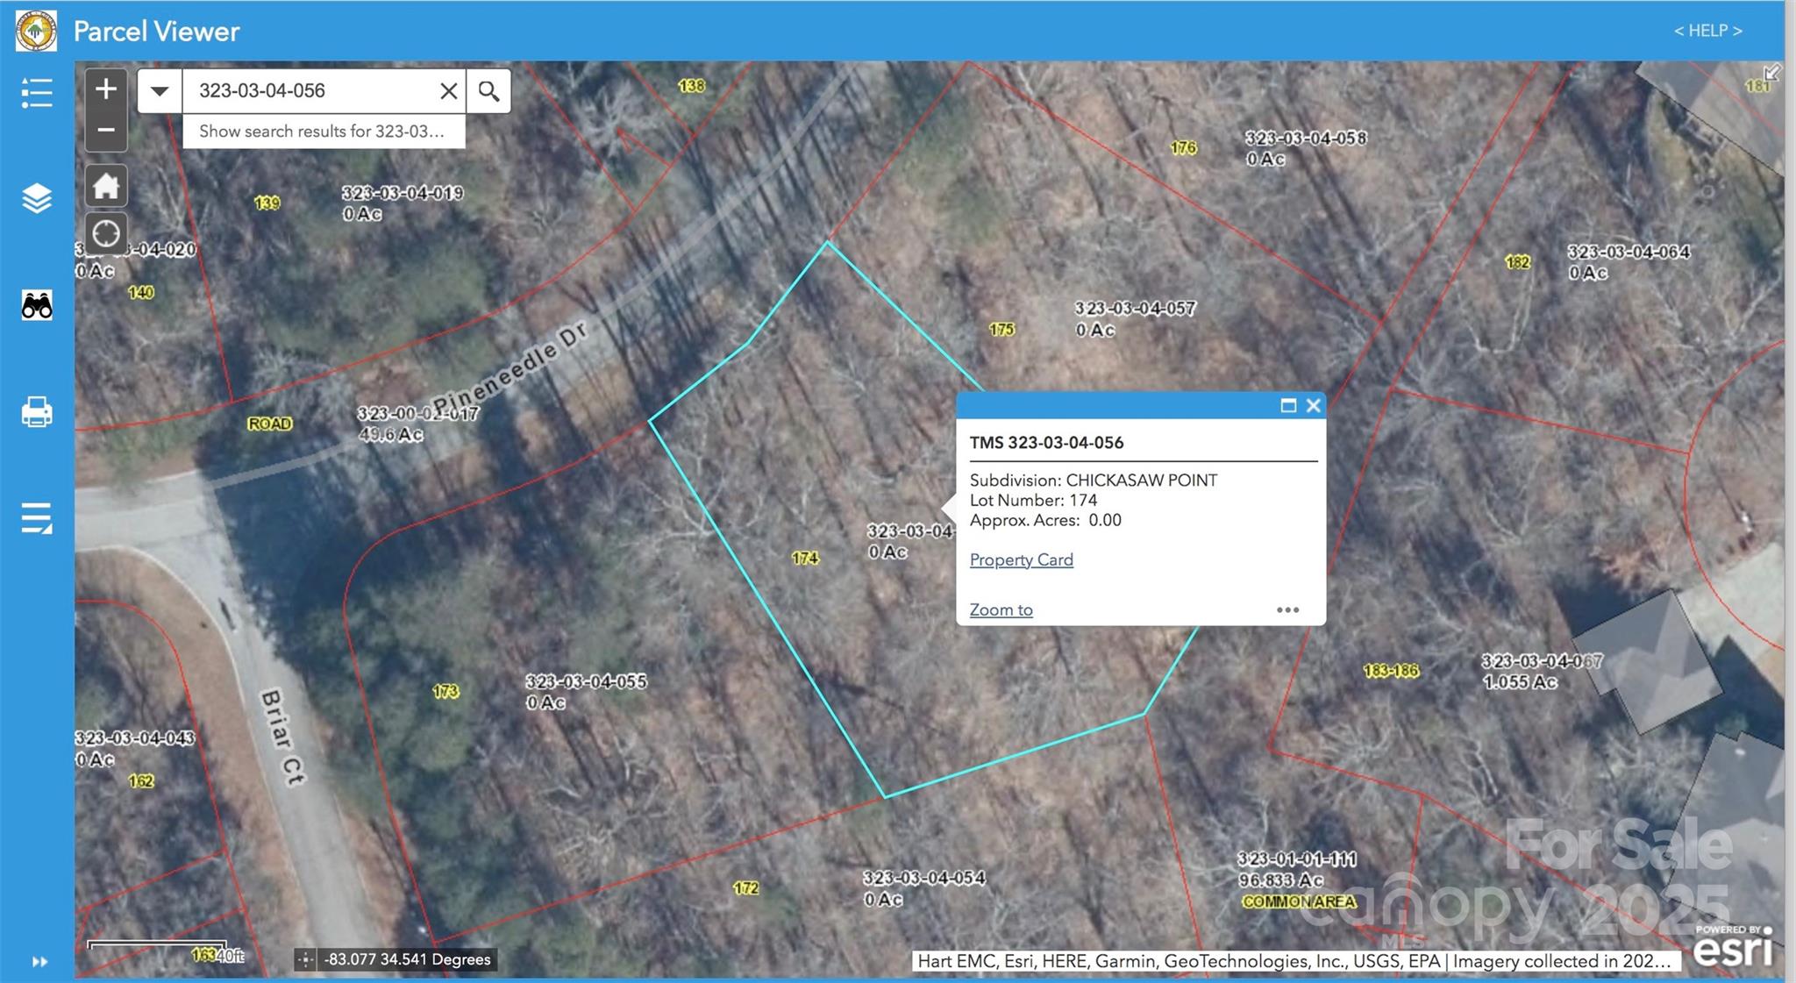Click parcel label 323-03-04-054
The height and width of the screenshot is (983, 1796).
(x=924, y=878)
